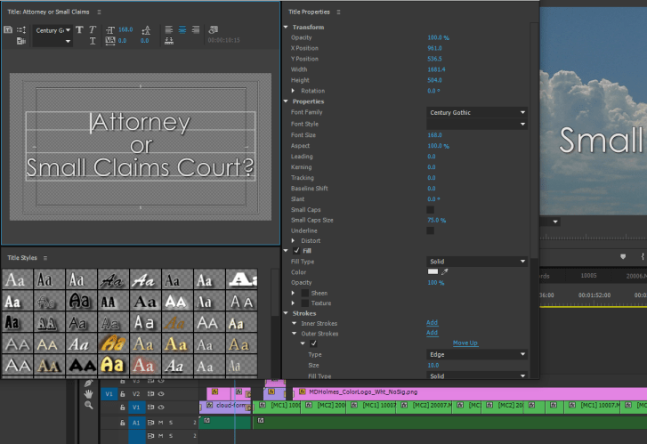Screen dimensions: 647x444
Task: Disable the Fill checkbox
Action: 297,251
